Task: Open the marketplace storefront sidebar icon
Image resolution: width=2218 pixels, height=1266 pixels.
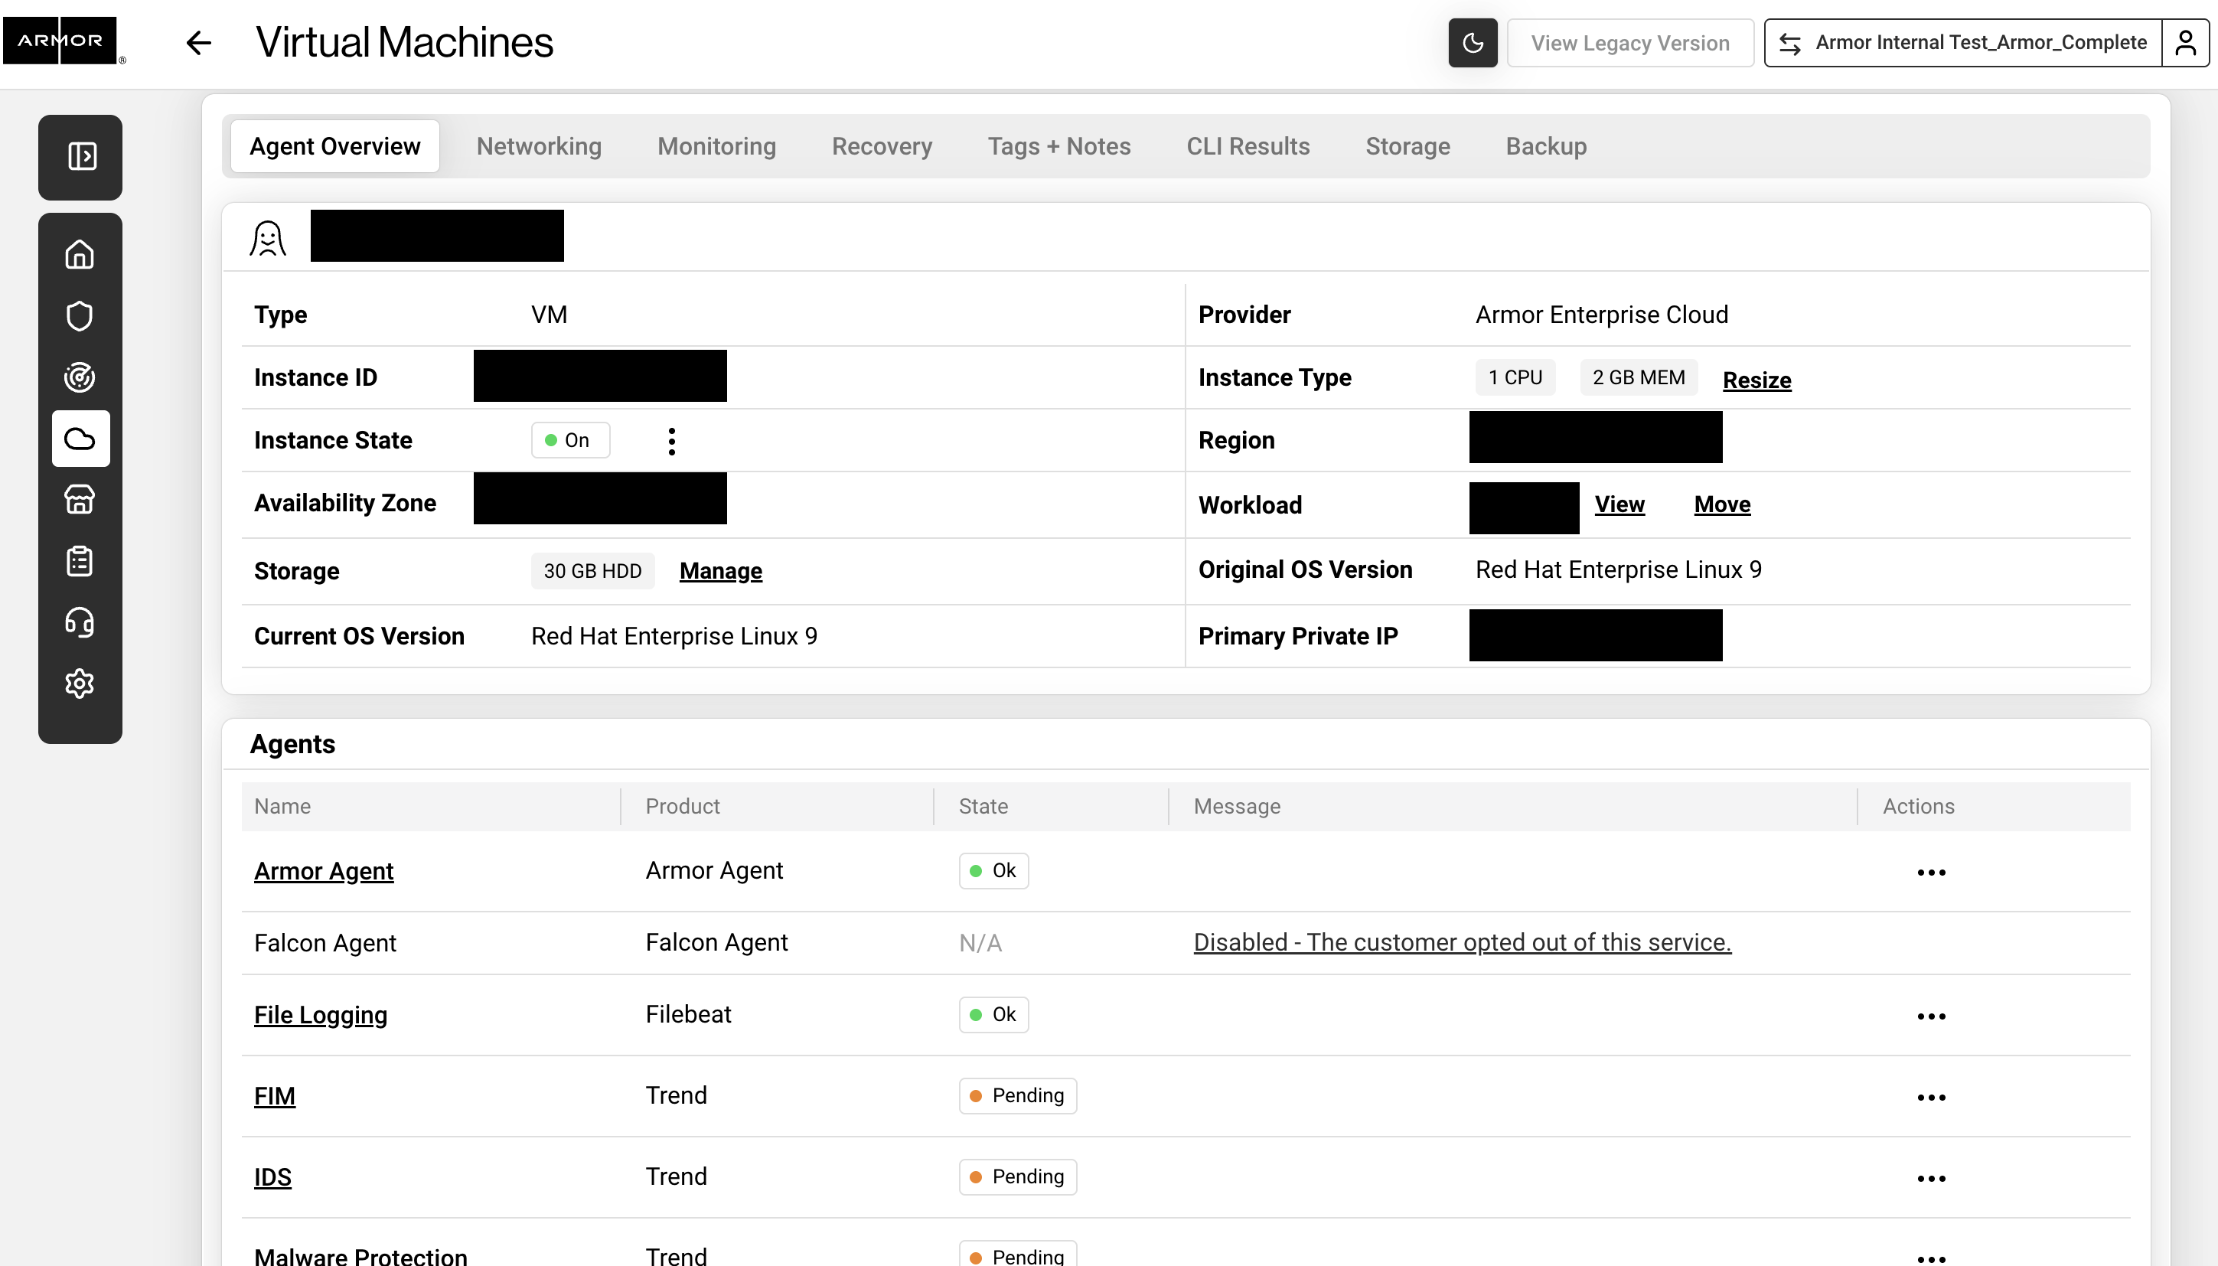Action: tap(80, 500)
